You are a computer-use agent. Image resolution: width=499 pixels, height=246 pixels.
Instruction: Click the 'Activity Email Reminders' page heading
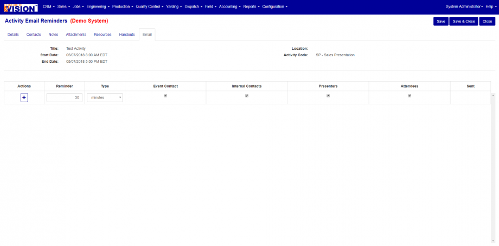pos(36,21)
